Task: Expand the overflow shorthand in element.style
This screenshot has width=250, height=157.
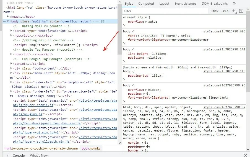Action: (146, 22)
